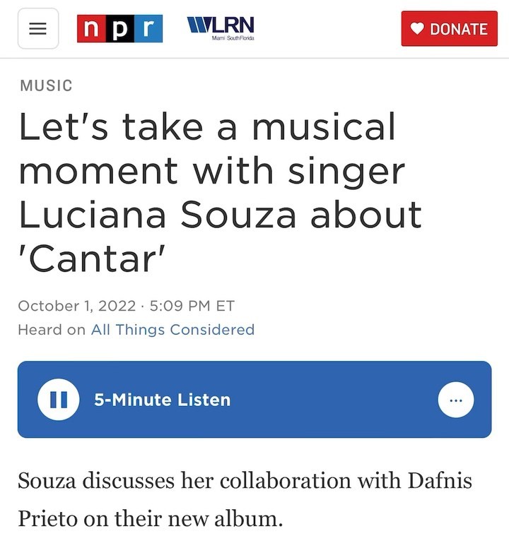The width and height of the screenshot is (509, 553).
Task: Open the hamburger navigation menu
Action: (38, 29)
